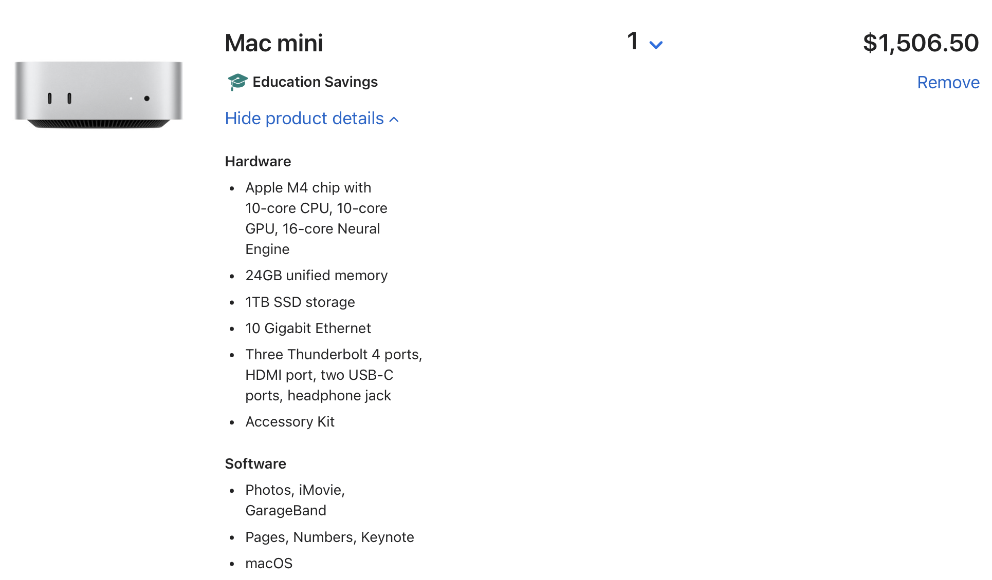Click the blue quantity chevron arrow

(x=656, y=45)
